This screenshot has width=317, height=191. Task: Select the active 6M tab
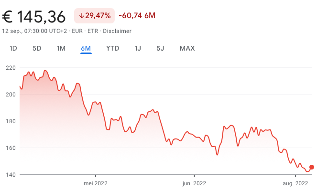(86, 48)
